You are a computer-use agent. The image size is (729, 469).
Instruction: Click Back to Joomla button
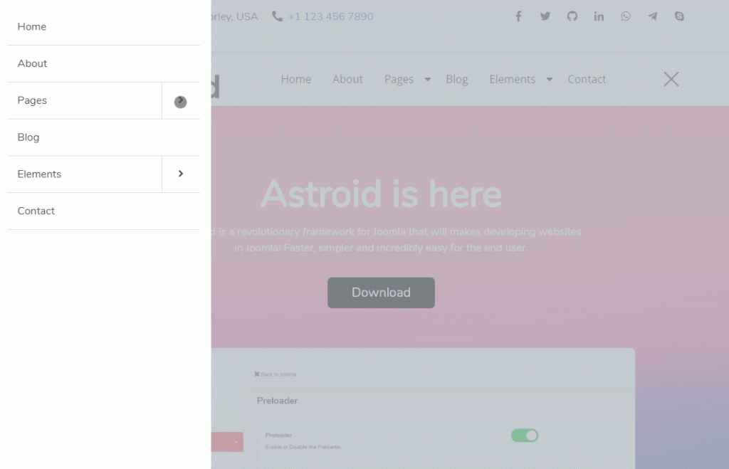(x=276, y=374)
